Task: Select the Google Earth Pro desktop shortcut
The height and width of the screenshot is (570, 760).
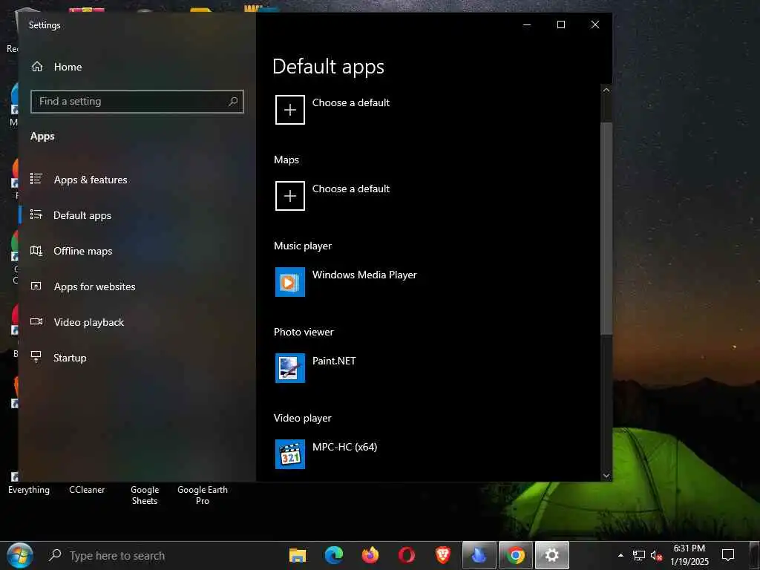Action: [202, 495]
